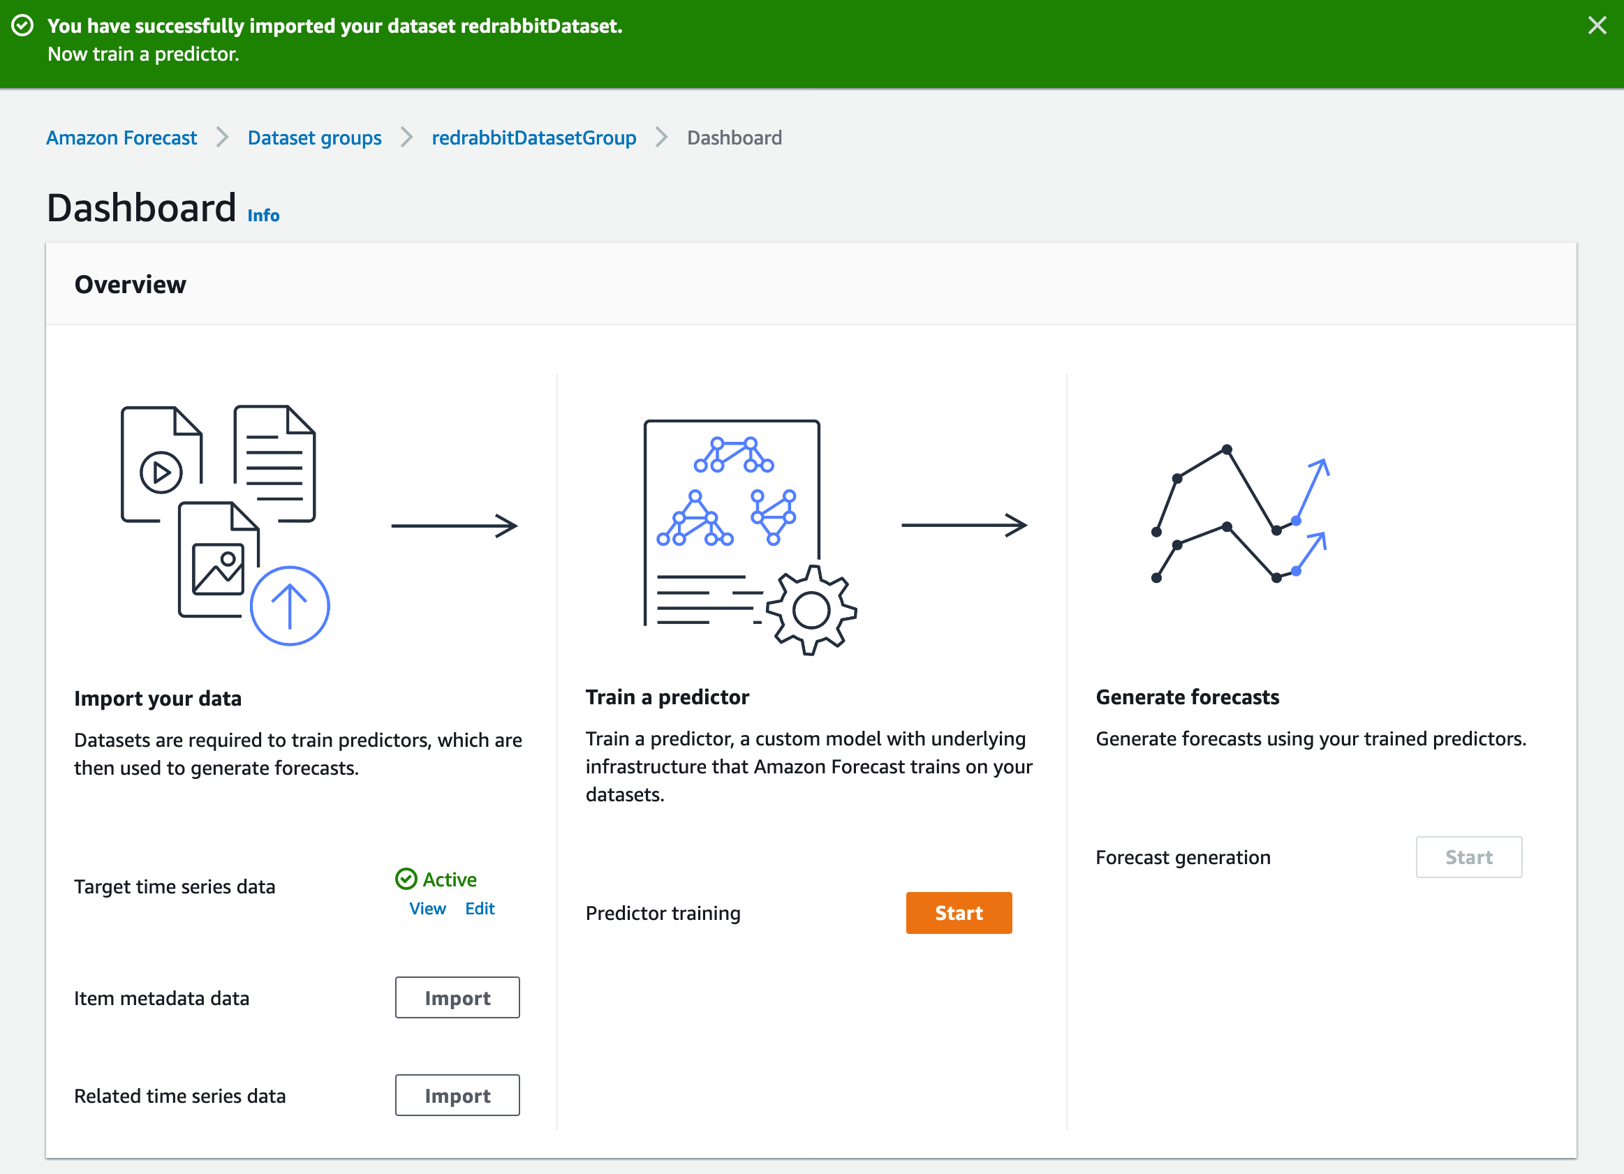Import item metadata data

[457, 997]
